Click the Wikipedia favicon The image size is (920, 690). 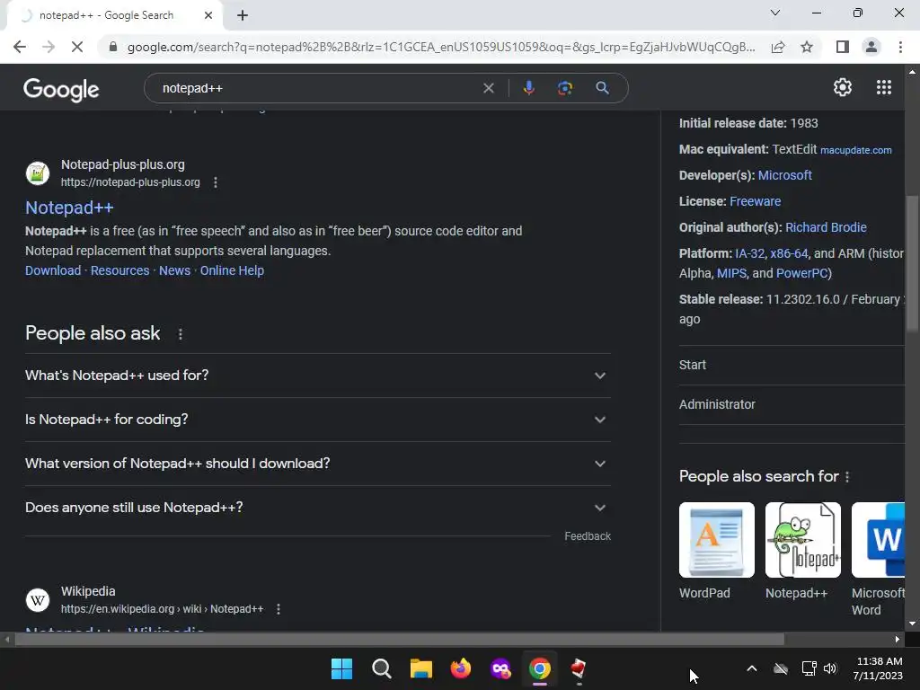click(x=38, y=599)
